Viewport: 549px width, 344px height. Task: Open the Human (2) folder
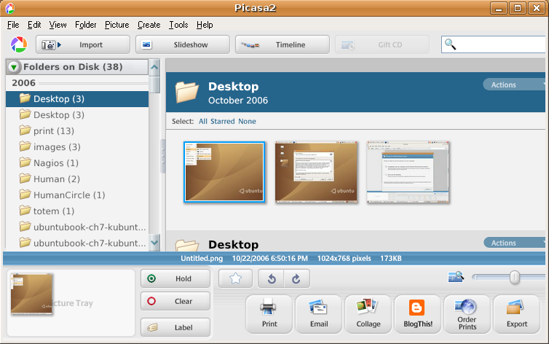77,179
